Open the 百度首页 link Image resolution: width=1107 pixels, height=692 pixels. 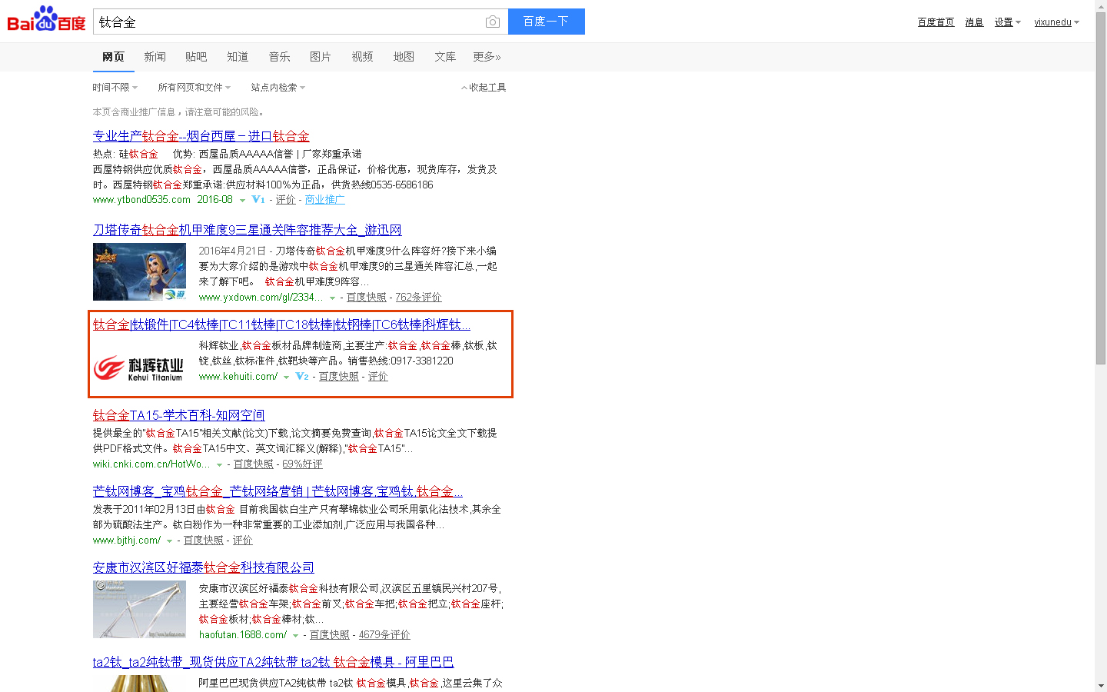tap(936, 22)
